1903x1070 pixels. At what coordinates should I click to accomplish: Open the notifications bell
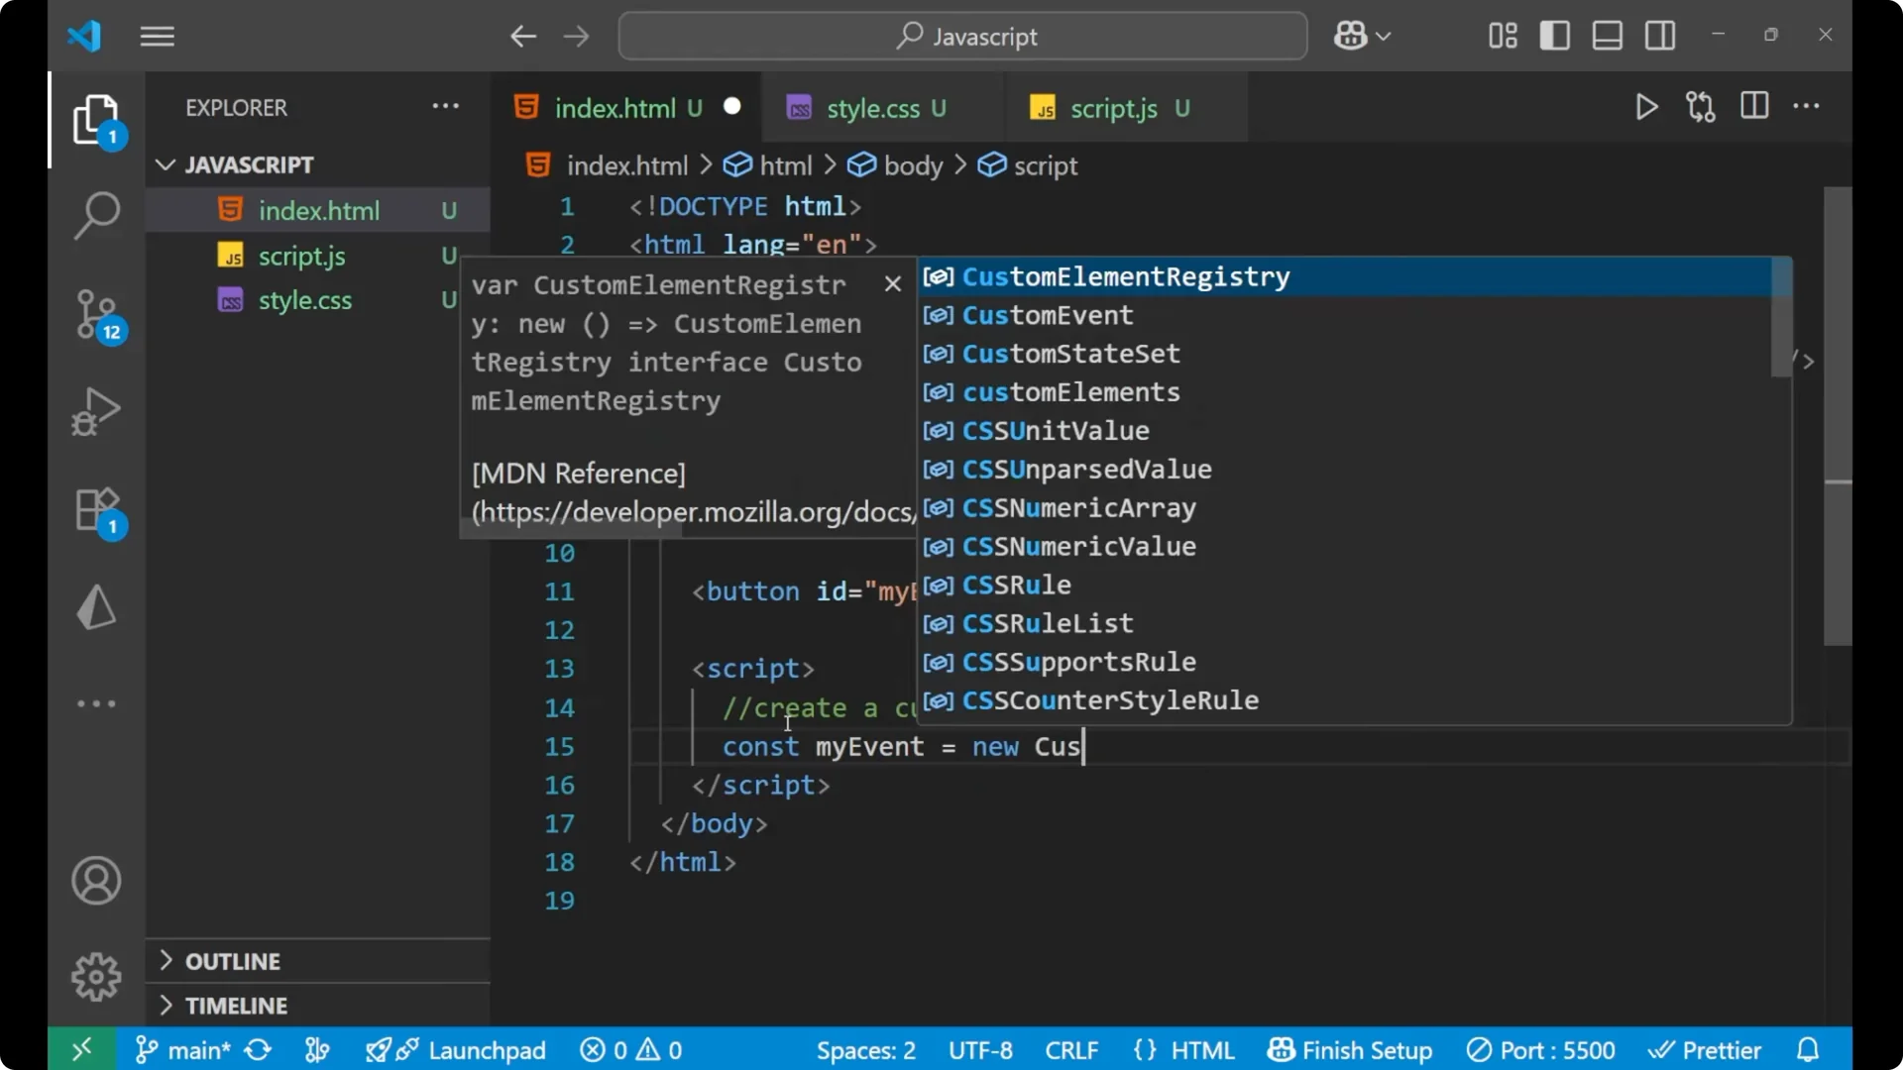coord(1808,1049)
